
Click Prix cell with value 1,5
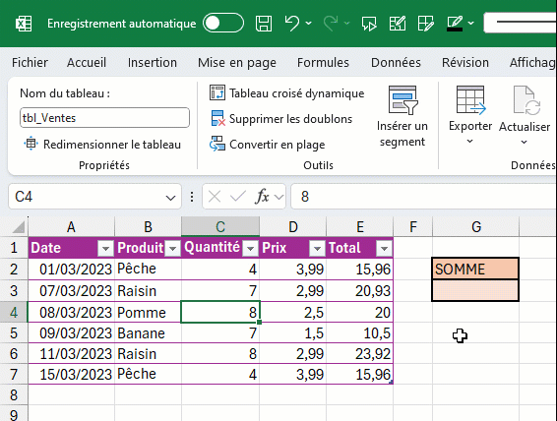point(292,333)
